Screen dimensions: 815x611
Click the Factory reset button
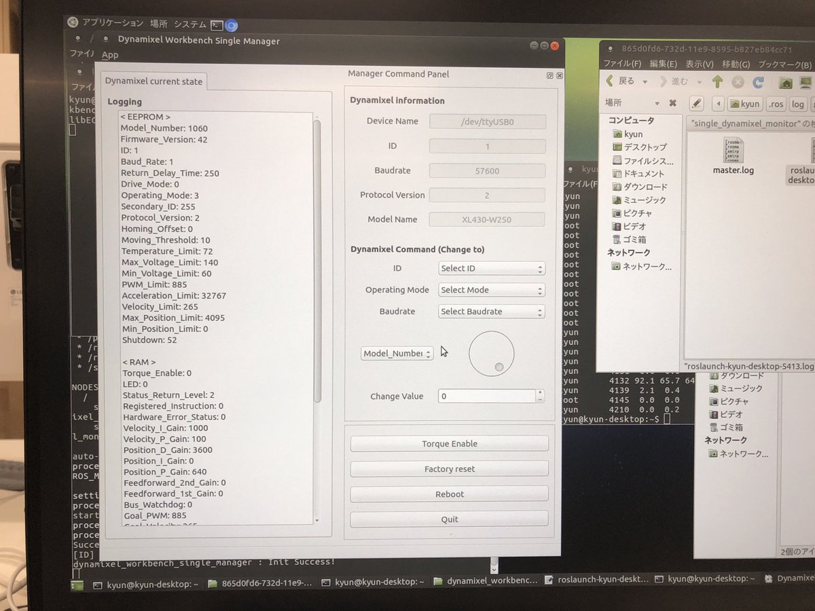click(x=450, y=468)
